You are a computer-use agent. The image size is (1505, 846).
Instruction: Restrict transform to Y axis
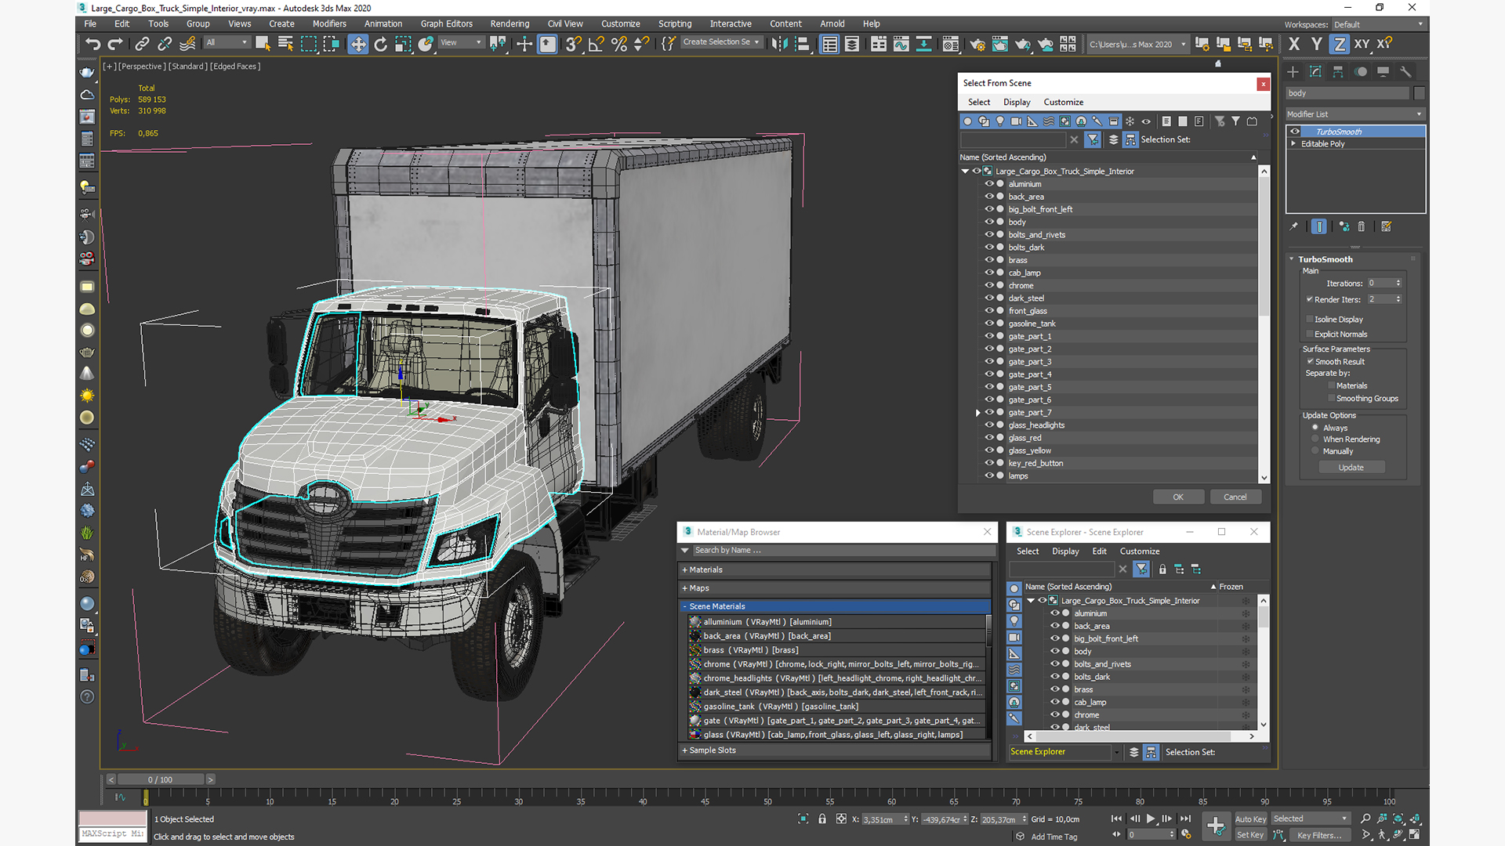tap(1317, 45)
